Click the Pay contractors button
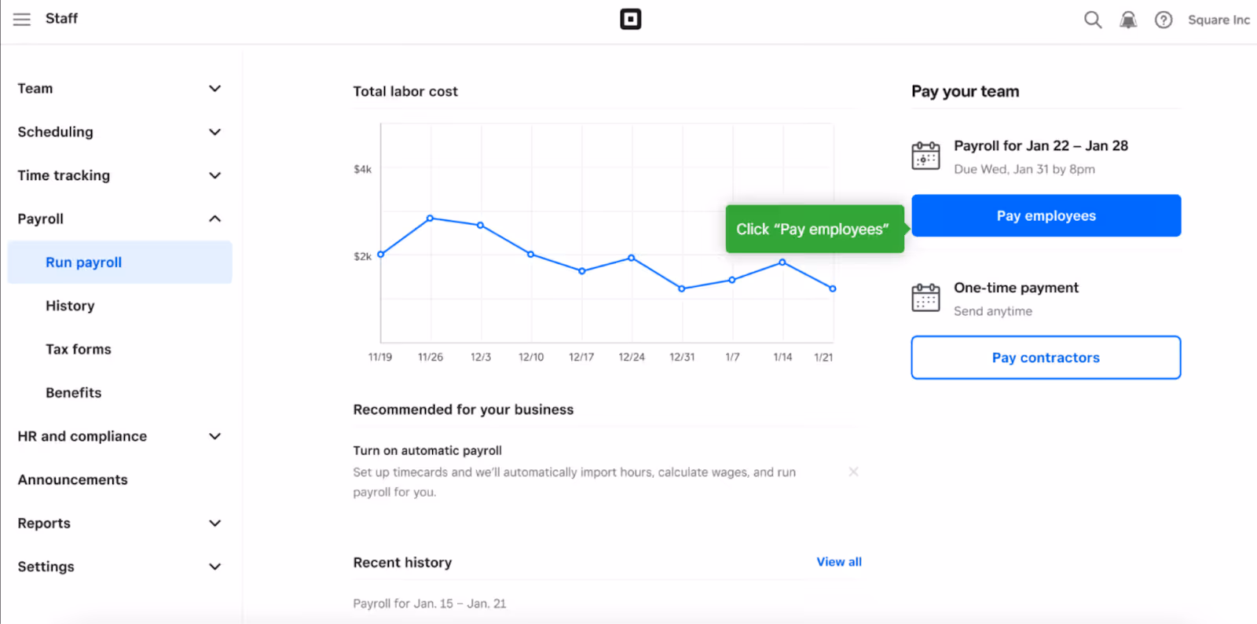Viewport: 1257px width, 624px height. 1046,358
